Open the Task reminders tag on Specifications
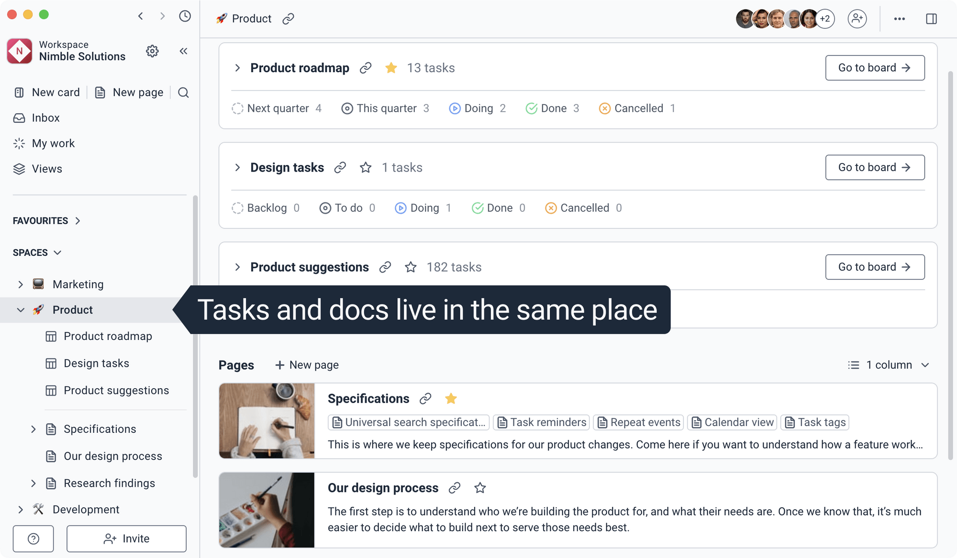The width and height of the screenshot is (957, 558). tap(541, 422)
